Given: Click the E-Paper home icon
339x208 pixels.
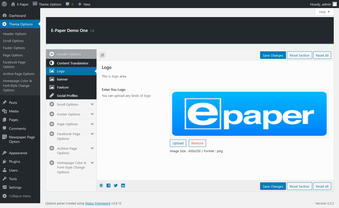Looking at the screenshot, I should click(13, 4).
